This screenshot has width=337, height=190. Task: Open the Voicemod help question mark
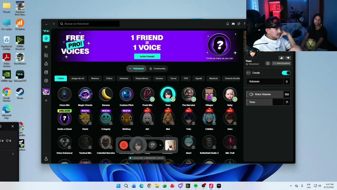click(x=244, y=24)
